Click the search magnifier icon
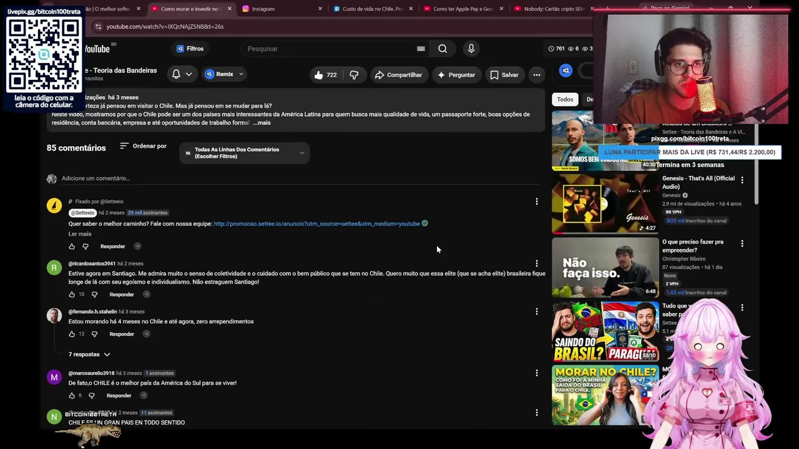Viewport: 799px width, 449px height. (443, 49)
